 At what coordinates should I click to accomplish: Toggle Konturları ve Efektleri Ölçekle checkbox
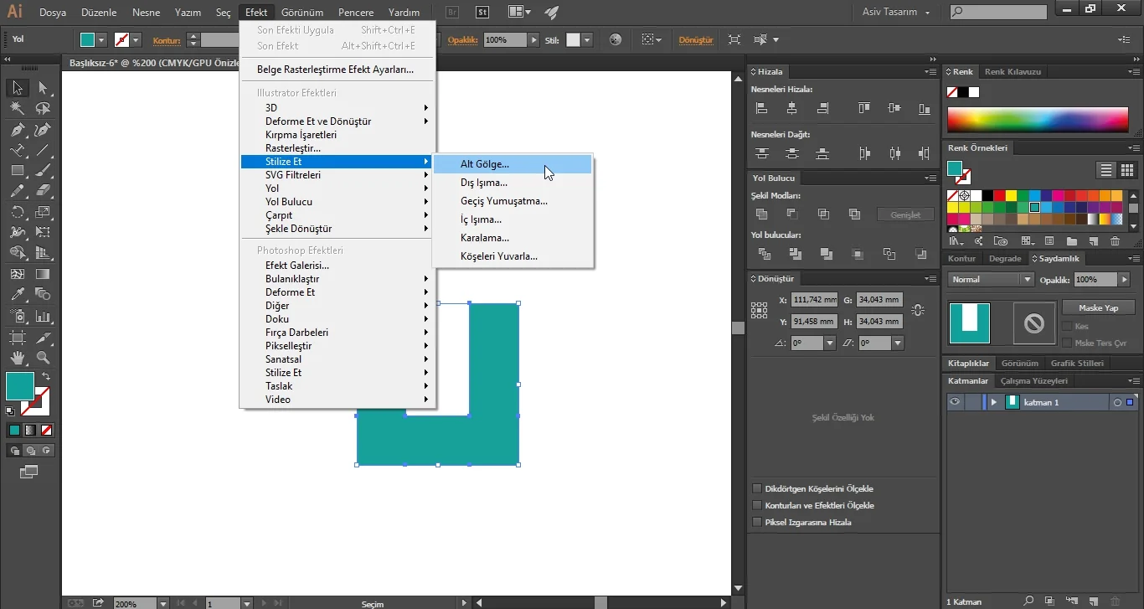click(x=757, y=505)
